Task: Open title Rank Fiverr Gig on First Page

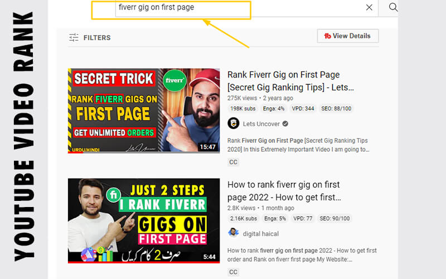Action: (x=290, y=81)
